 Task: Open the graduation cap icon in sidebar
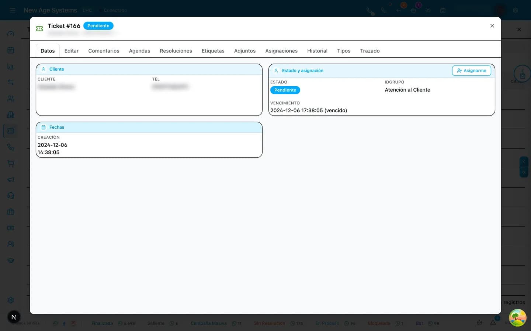(x=11, y=260)
